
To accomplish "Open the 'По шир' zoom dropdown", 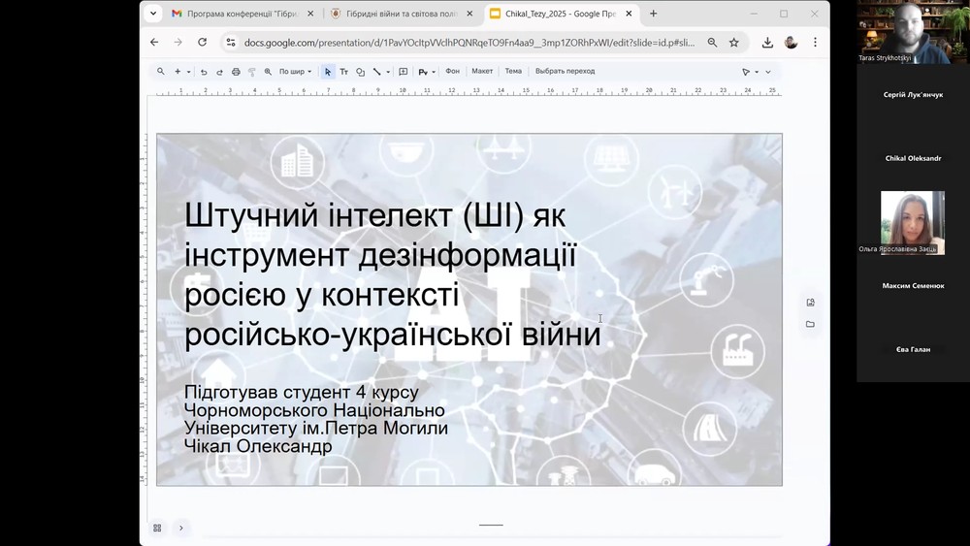I will click(295, 72).
